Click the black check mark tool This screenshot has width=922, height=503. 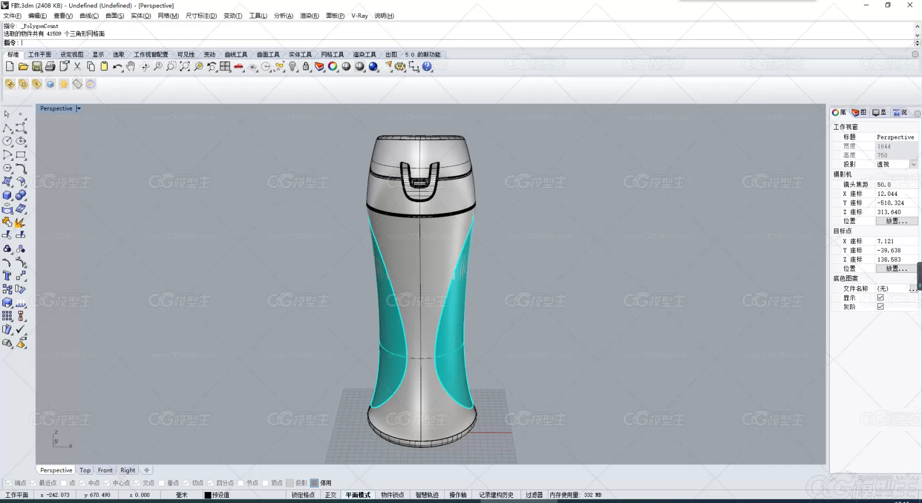point(21,330)
